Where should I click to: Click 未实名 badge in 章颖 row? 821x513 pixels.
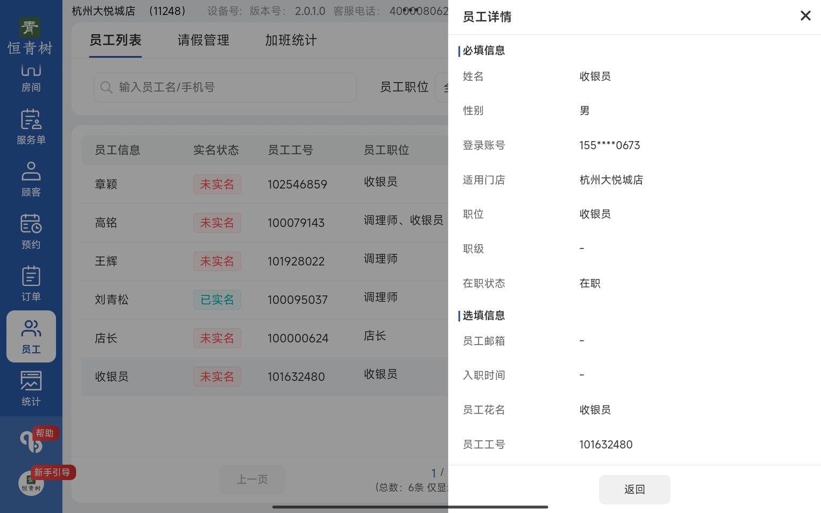point(217,184)
